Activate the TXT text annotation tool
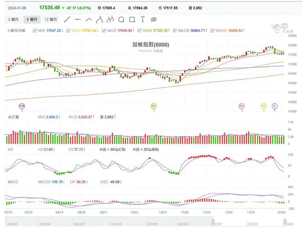 click(x=142, y=19)
